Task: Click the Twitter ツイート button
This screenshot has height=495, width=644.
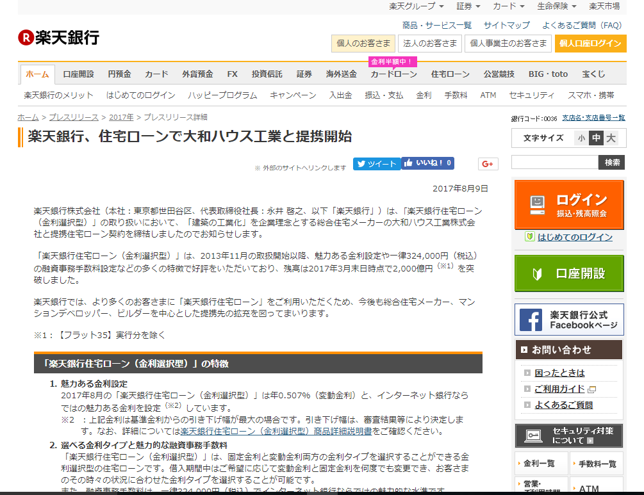Action: point(377,164)
